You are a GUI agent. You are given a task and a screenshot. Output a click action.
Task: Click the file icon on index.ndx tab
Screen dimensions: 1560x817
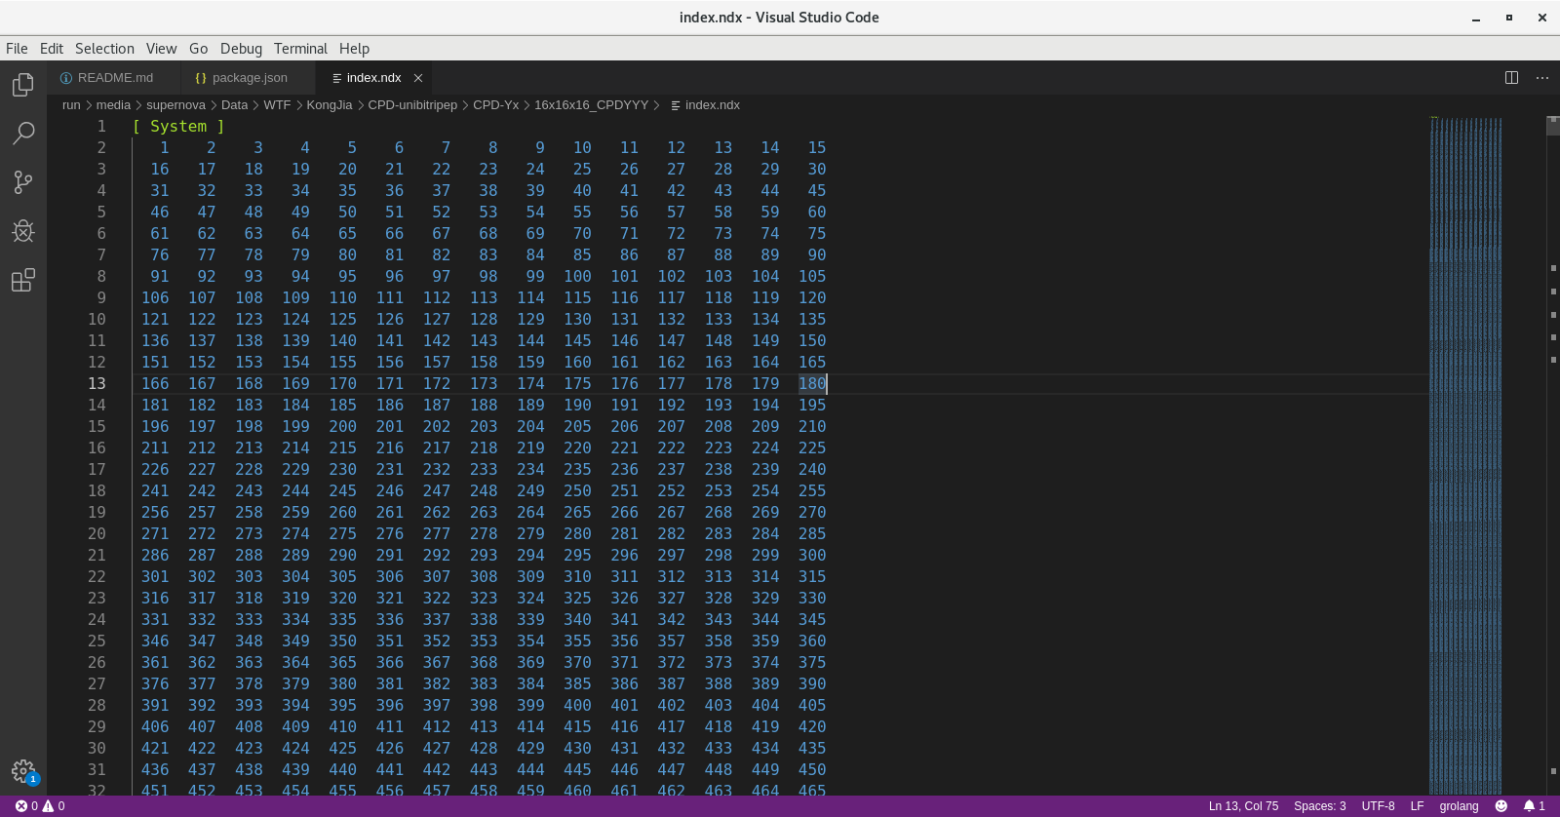coord(336,78)
